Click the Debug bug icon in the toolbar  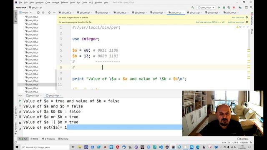pos(224,7)
